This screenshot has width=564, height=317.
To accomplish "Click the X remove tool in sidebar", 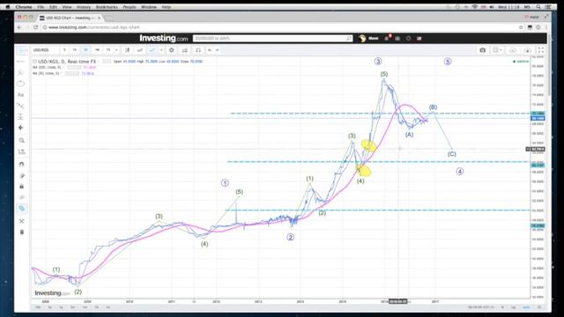I will (x=21, y=221).
